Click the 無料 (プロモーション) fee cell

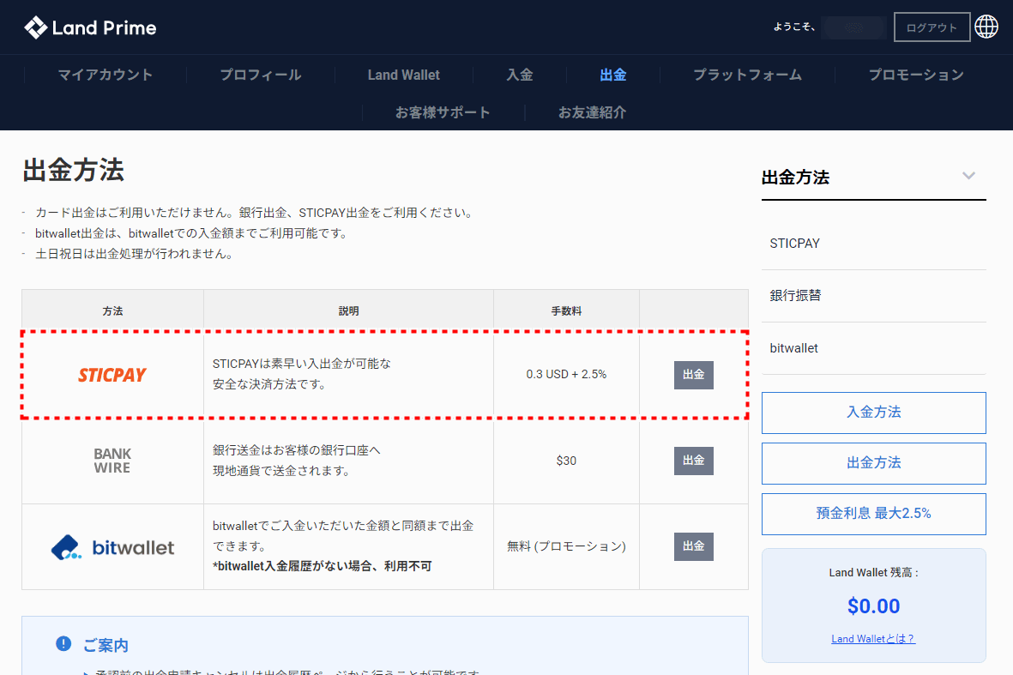pyautogui.click(x=566, y=546)
